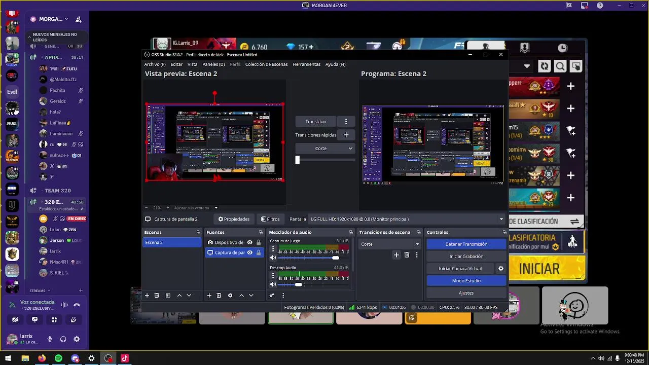Select Escena 2 in scenes list

172,242
